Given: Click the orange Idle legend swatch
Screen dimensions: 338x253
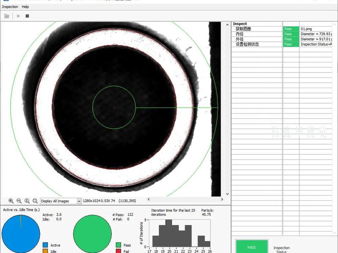Looking at the screenshot, I should 45,251.
